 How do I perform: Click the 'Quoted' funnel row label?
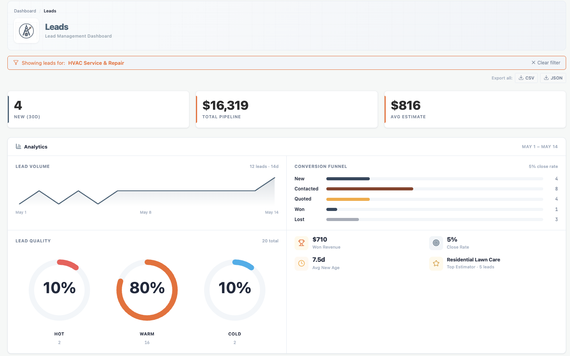303,199
